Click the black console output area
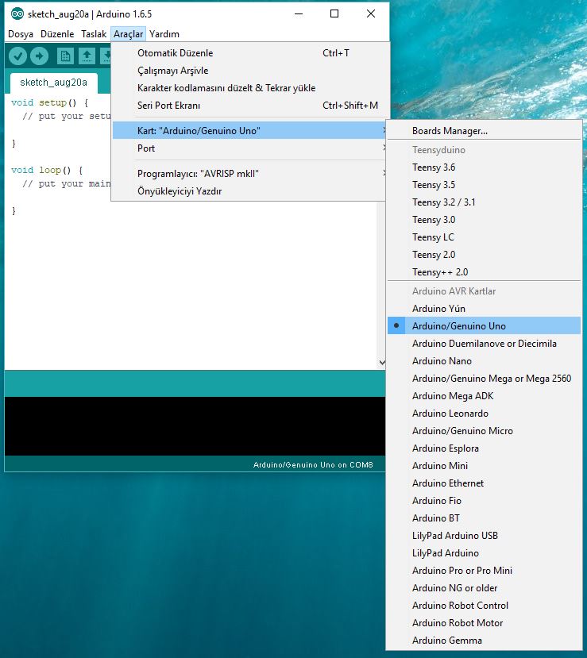The width and height of the screenshot is (587, 658). [195, 426]
